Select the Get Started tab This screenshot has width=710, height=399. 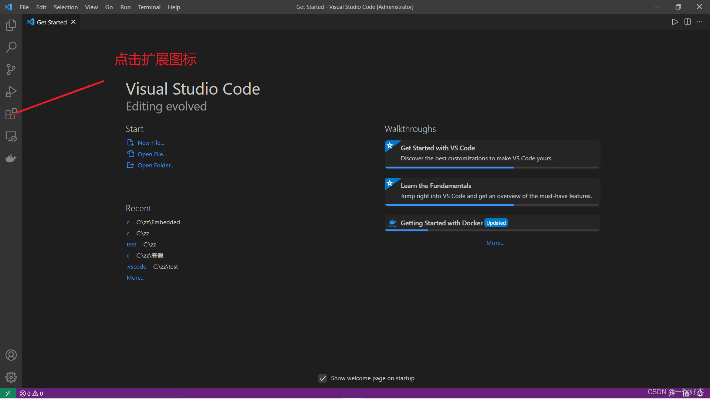pyautogui.click(x=51, y=22)
